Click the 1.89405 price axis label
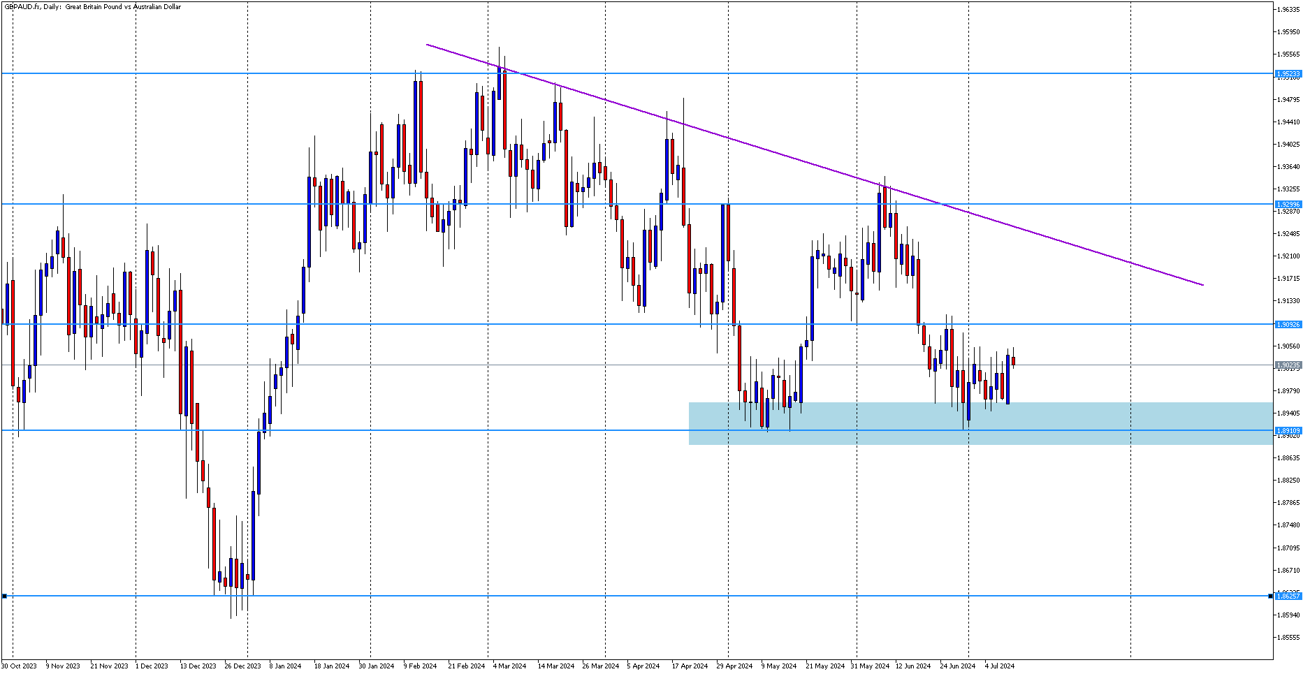Screen dimensions: 1310x674 (1289, 413)
